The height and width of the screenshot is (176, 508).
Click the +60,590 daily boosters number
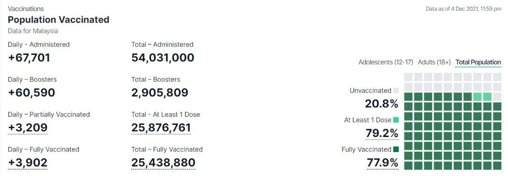point(32,92)
